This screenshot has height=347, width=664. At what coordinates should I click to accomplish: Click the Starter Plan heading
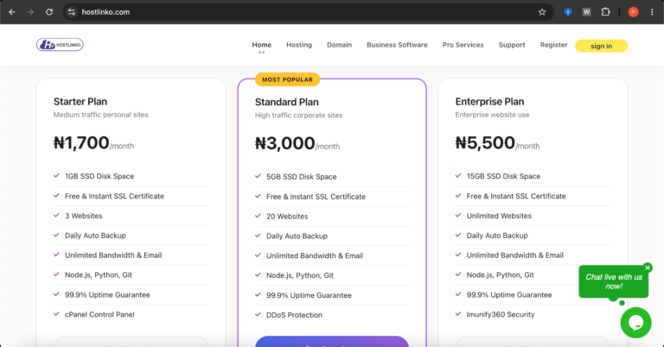click(x=80, y=102)
